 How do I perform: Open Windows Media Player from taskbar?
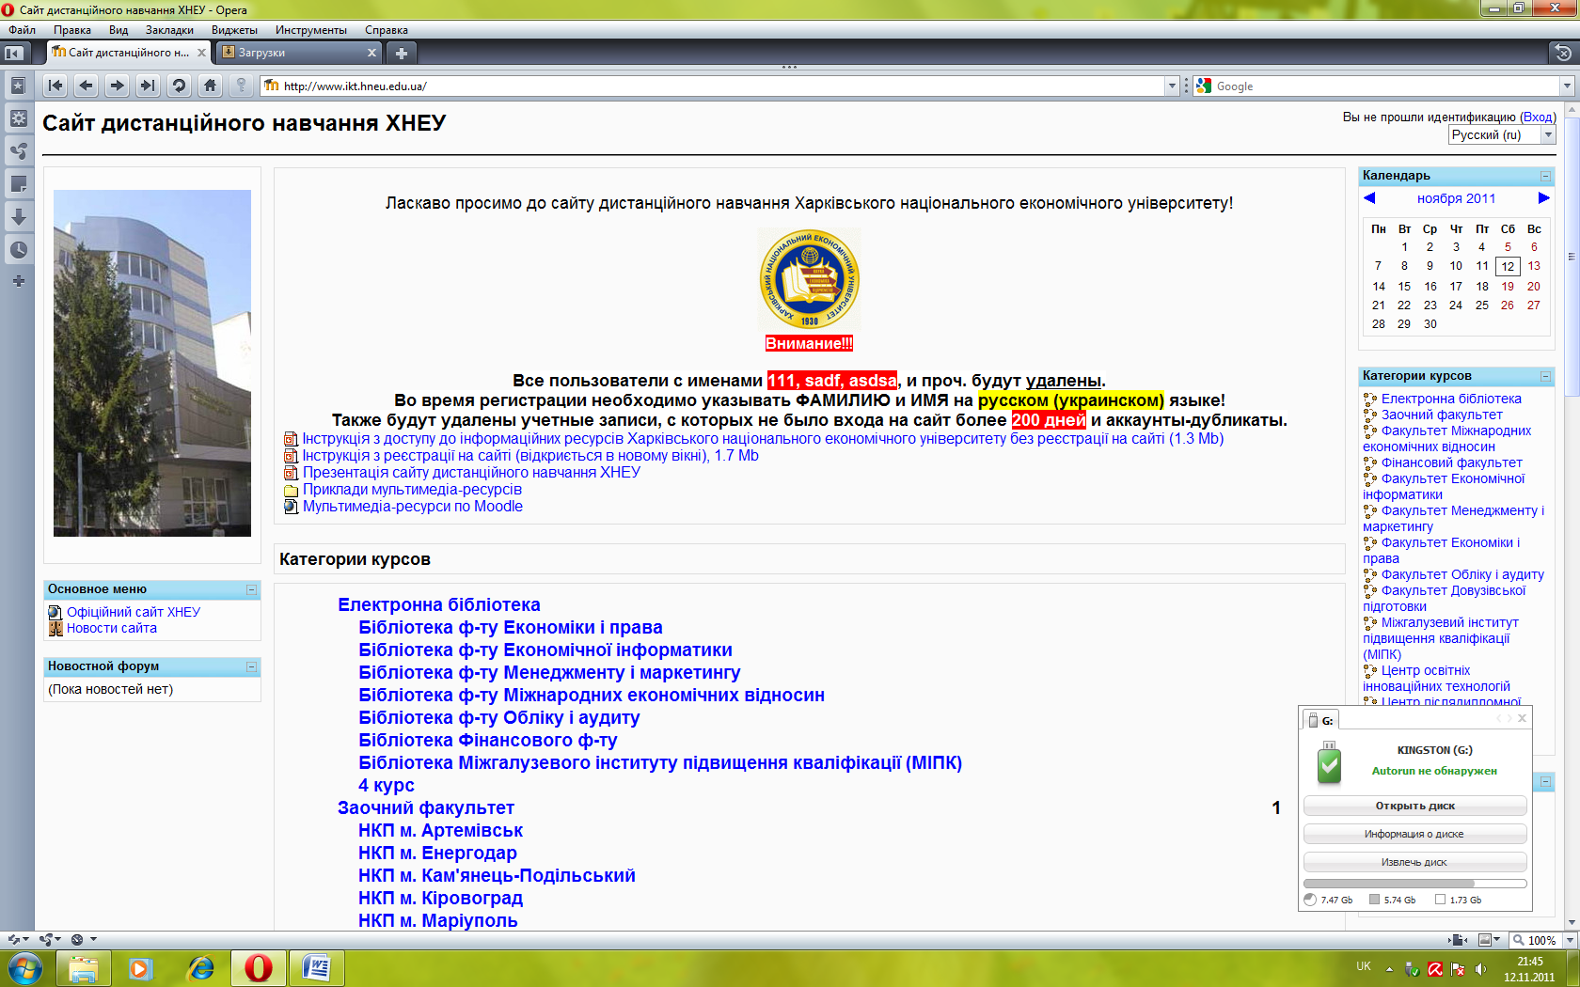[x=141, y=967]
